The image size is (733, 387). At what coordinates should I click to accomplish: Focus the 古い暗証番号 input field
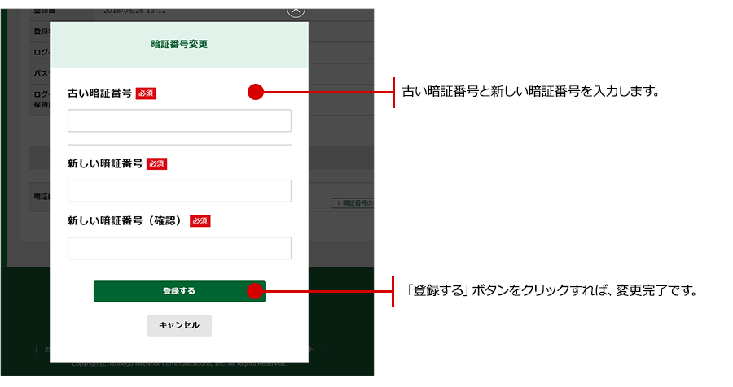[179, 121]
